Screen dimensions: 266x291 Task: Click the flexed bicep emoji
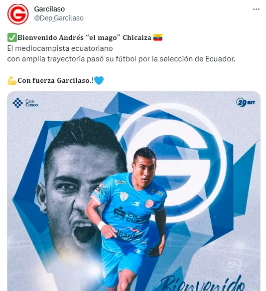pyautogui.click(x=12, y=80)
